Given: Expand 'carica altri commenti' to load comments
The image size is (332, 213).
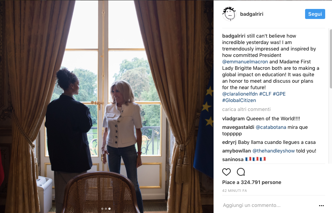Looking at the screenshot, I should [246, 109].
